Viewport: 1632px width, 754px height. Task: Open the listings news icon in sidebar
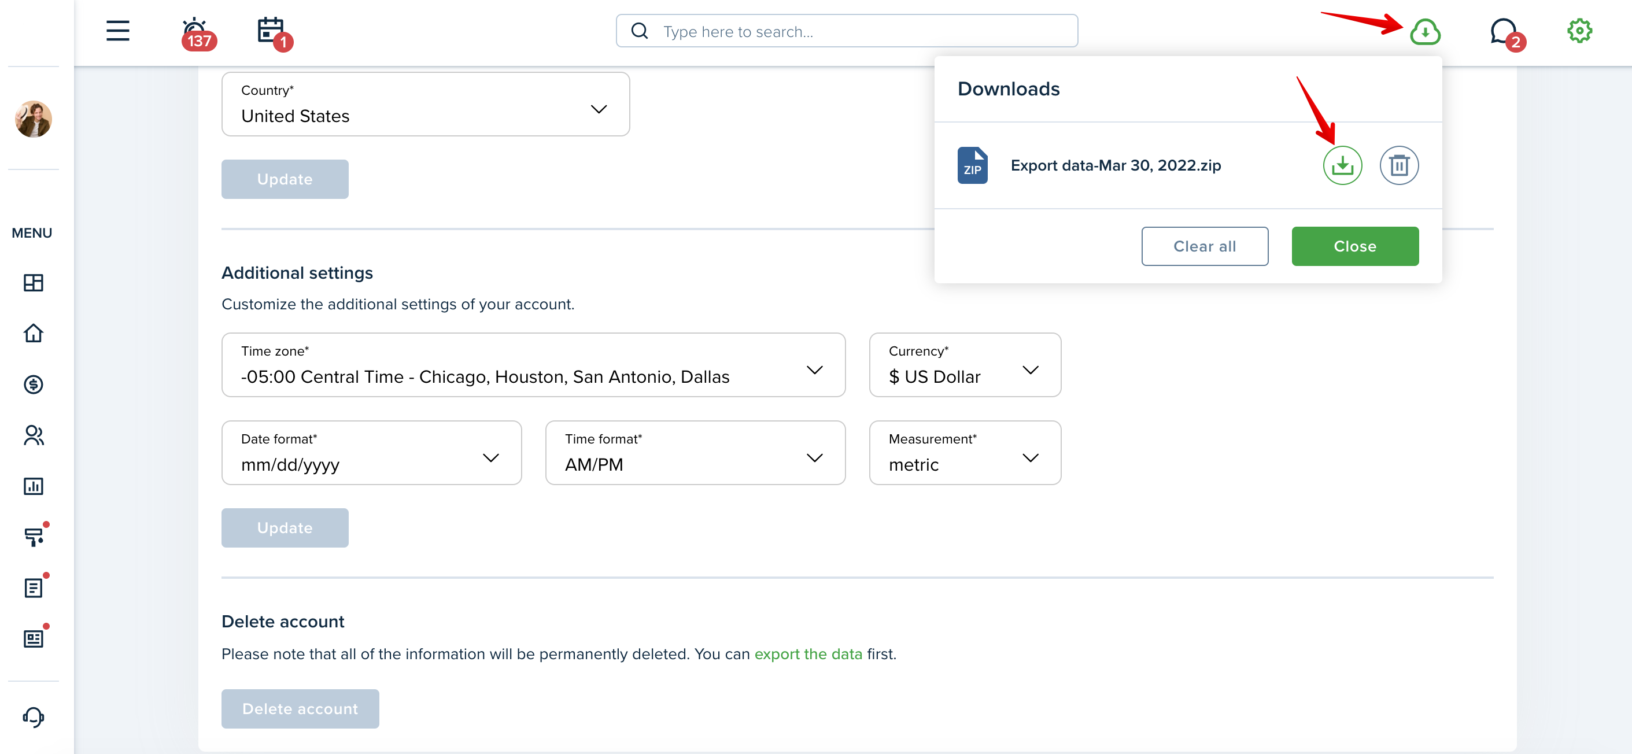[35, 637]
